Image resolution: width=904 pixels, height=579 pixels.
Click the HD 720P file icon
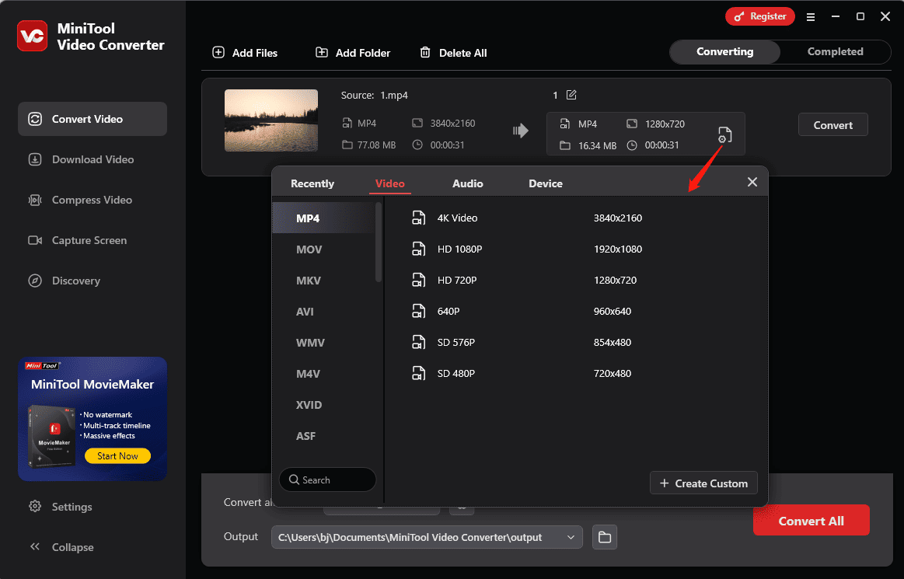[418, 281]
